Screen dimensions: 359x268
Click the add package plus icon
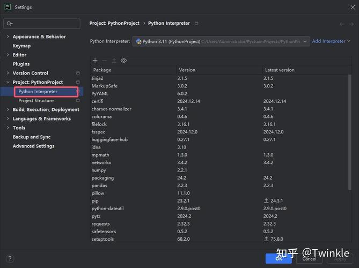tap(95, 61)
